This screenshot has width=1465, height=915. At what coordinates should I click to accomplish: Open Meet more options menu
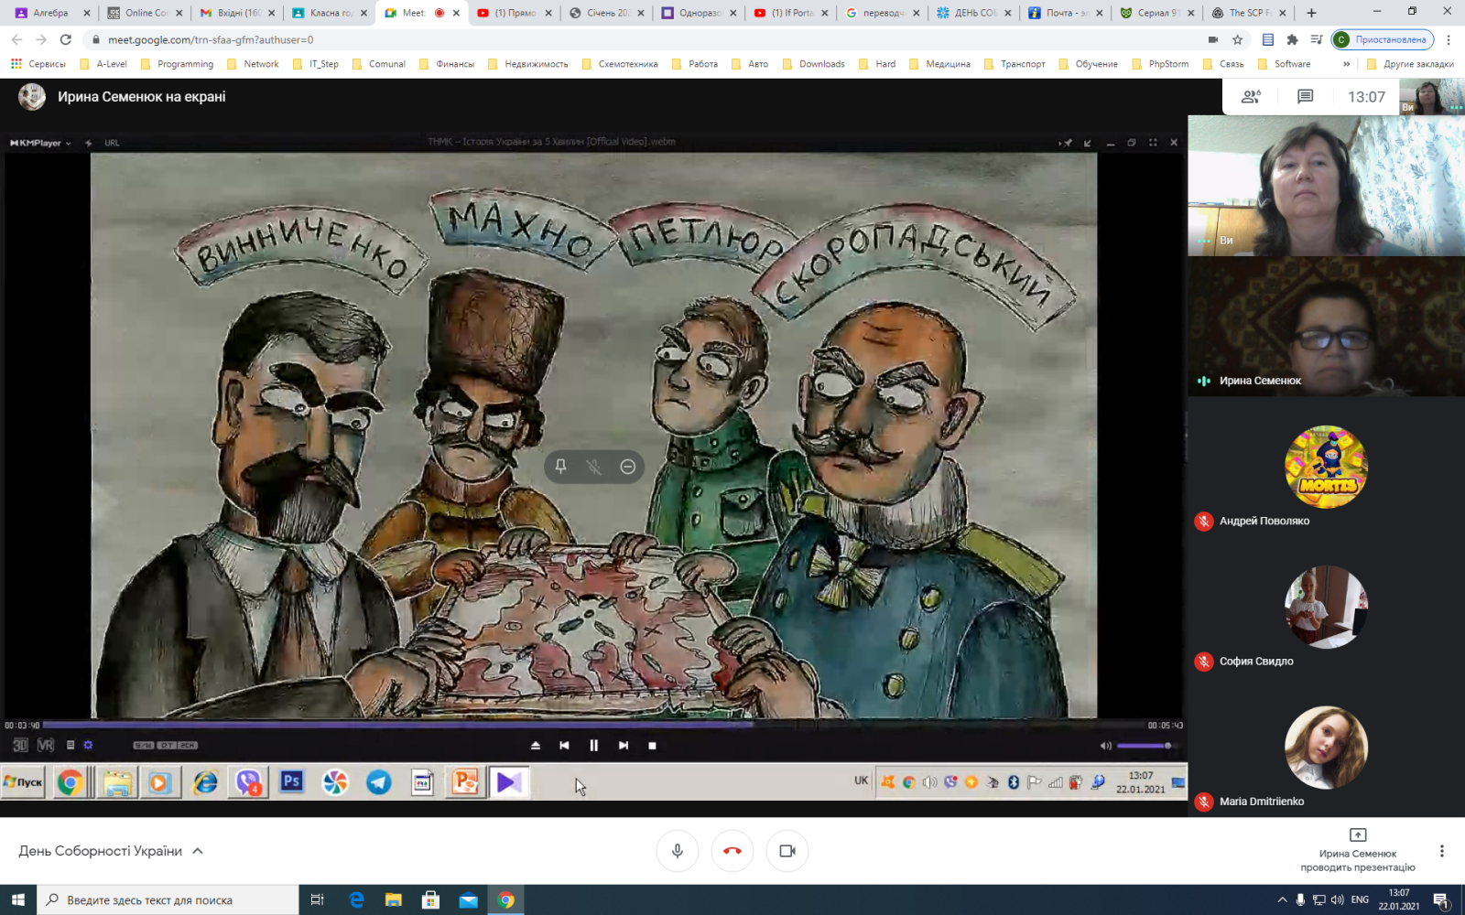(1441, 851)
